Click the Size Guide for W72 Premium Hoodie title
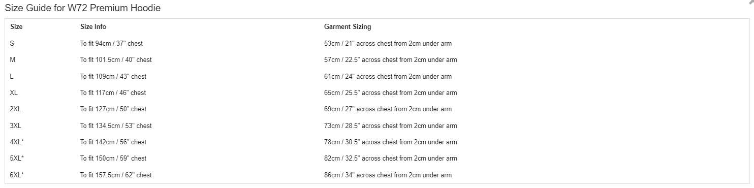 [83, 8]
